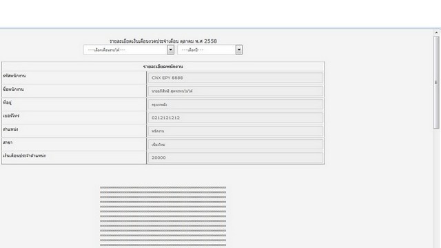Click the monthly salary row label
The image size is (441, 248).
click(x=24, y=156)
